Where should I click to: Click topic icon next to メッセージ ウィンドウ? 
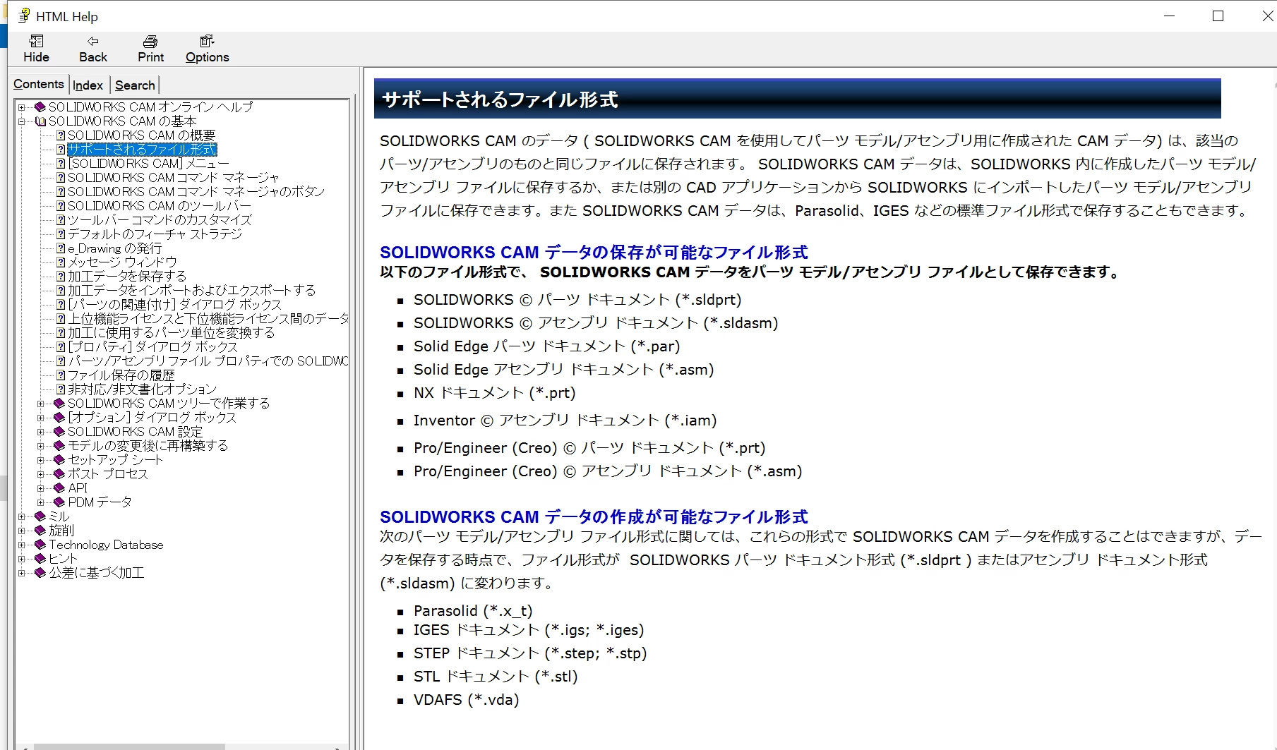(x=61, y=262)
